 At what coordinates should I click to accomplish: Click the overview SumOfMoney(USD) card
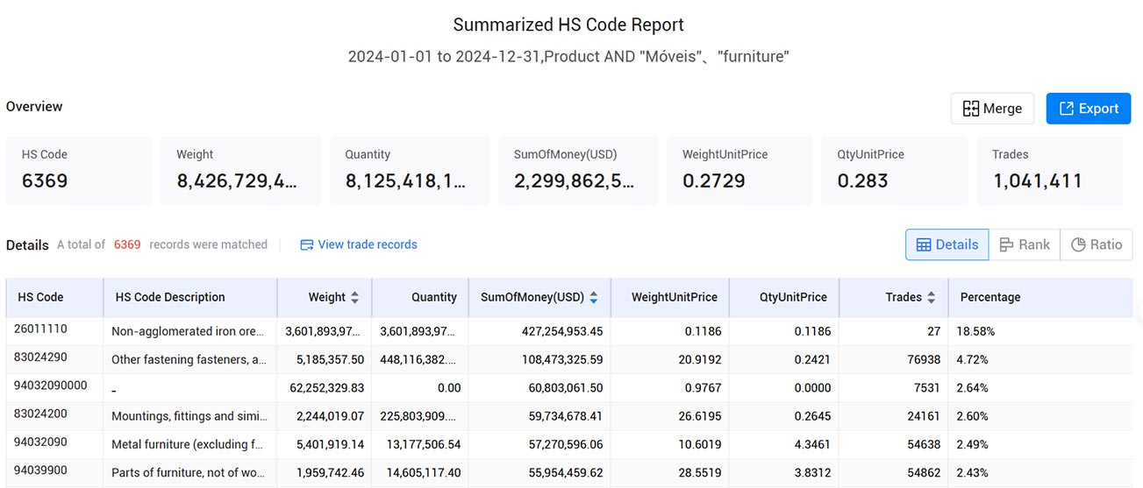coord(578,170)
